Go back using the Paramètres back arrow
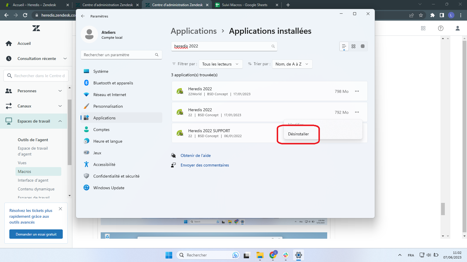467x262 pixels. coord(83,16)
